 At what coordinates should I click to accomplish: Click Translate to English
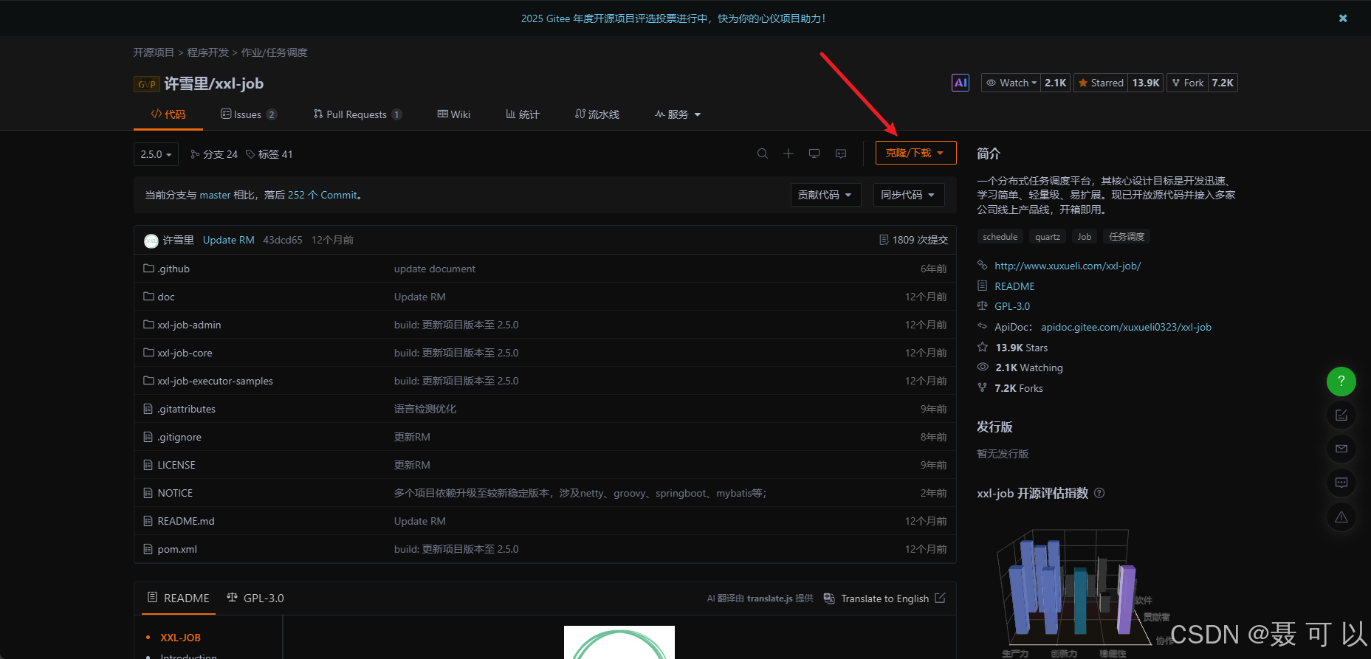point(884,598)
